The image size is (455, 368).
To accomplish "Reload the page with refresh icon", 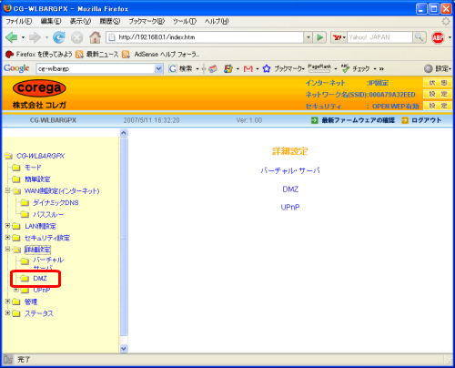I will pos(59,37).
